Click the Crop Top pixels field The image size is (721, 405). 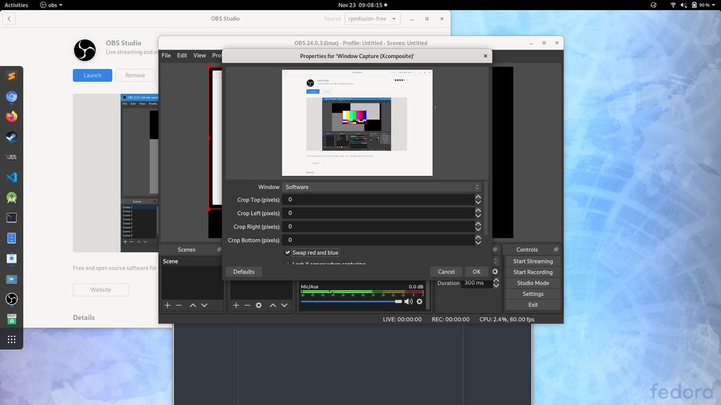click(379, 200)
